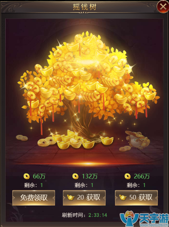This screenshot has height=227, width=169.
Task: Click the coin icon beside 66万
Action: click(x=27, y=176)
